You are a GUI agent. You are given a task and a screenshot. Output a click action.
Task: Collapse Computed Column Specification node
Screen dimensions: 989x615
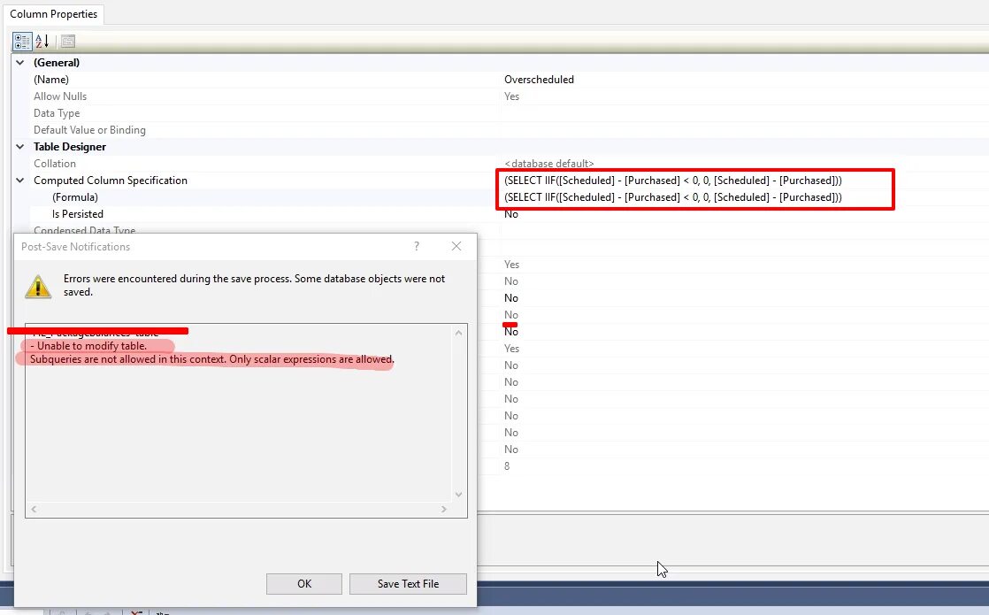click(x=20, y=181)
